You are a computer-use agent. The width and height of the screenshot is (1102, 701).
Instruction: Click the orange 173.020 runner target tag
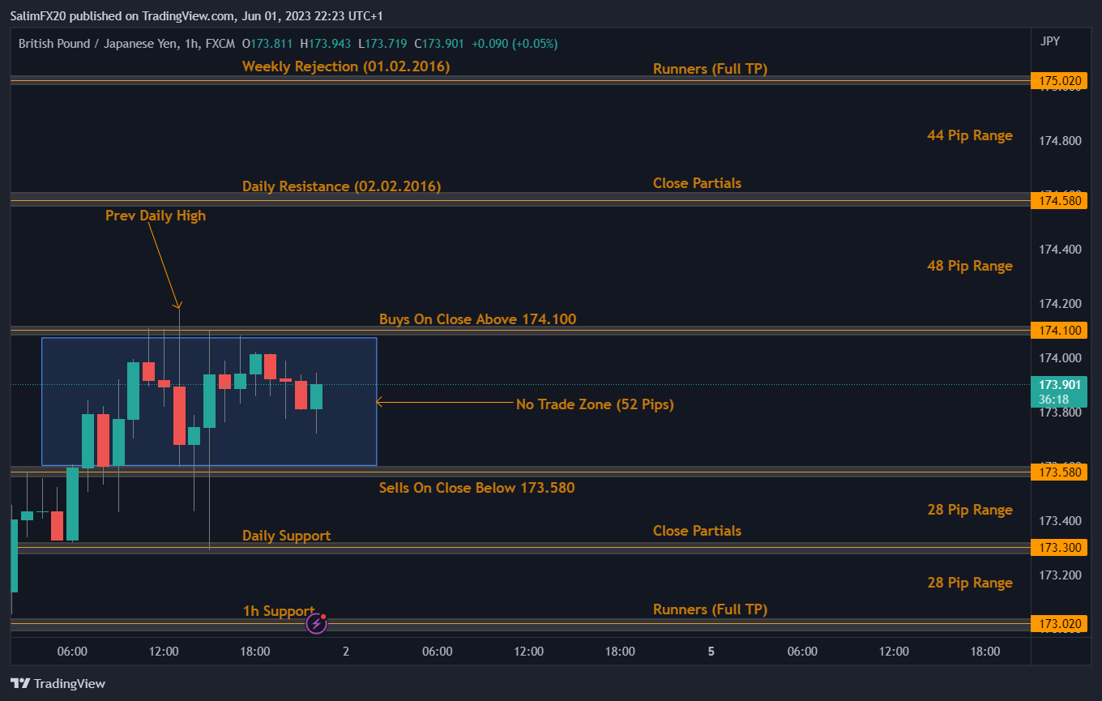tap(1059, 623)
